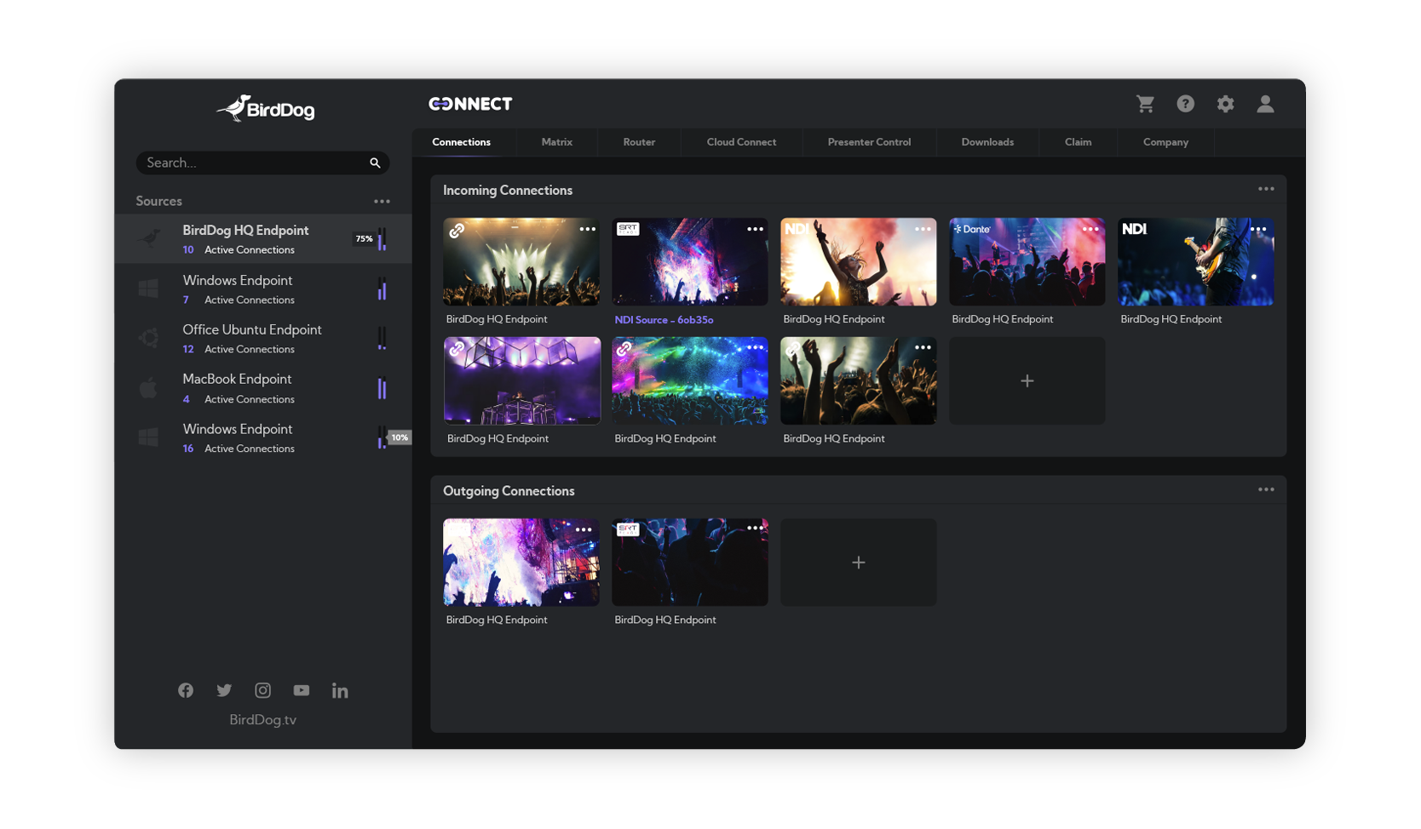Viewport: 1421px width, 829px height.
Task: Select the NDI Source - 6ob35o label
Action: pyautogui.click(x=664, y=320)
